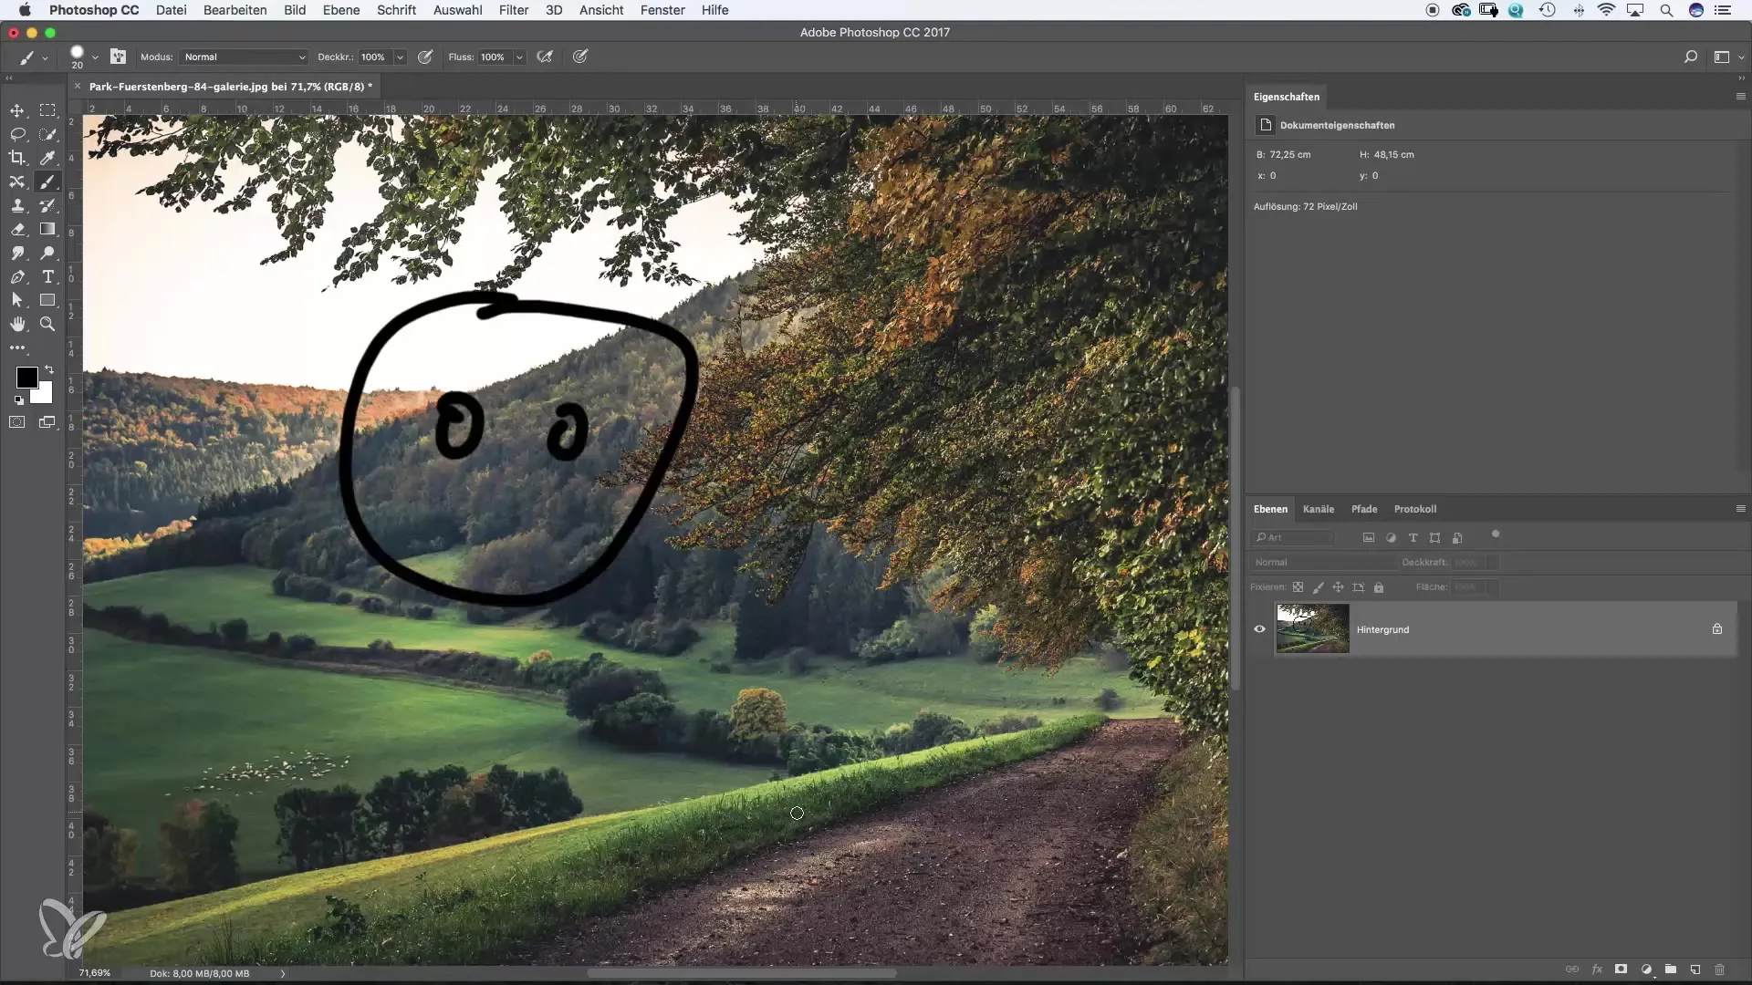Viewport: 1752px width, 985px height.
Task: Switch to the Kanäle tab
Action: point(1319,509)
